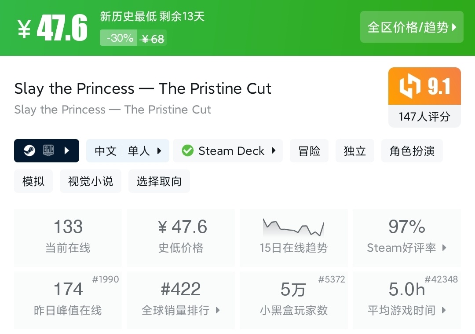This screenshot has height=334, width=475.
Task: Click the -30% discount badge
Action: 120,38
